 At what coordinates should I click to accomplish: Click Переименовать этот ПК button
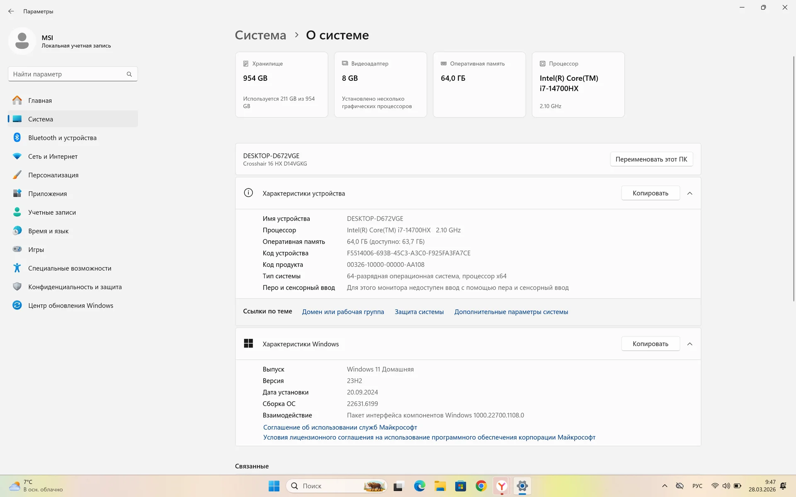pos(651,159)
